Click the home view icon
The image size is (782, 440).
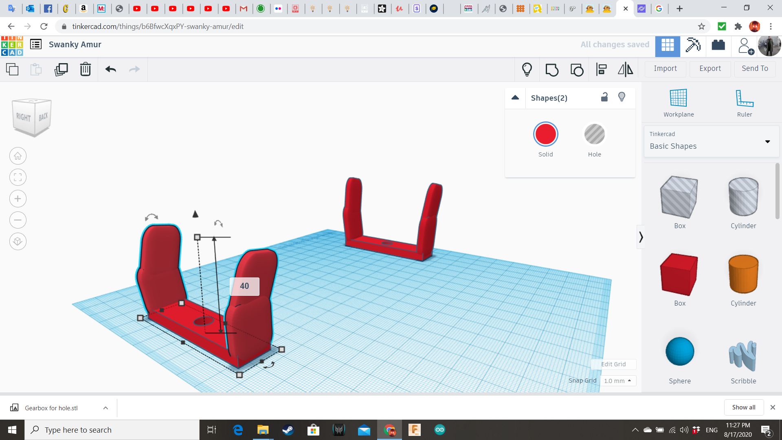[18, 156]
